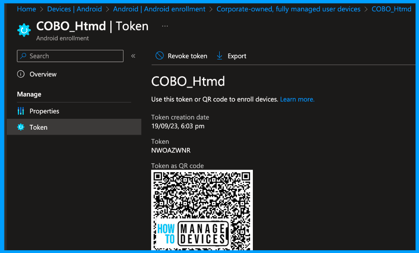Open the ellipsis more options menu
Screen dimensions: 419x253
click(x=165, y=26)
